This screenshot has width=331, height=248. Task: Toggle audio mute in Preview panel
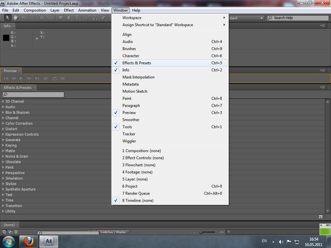[x=46, y=78]
